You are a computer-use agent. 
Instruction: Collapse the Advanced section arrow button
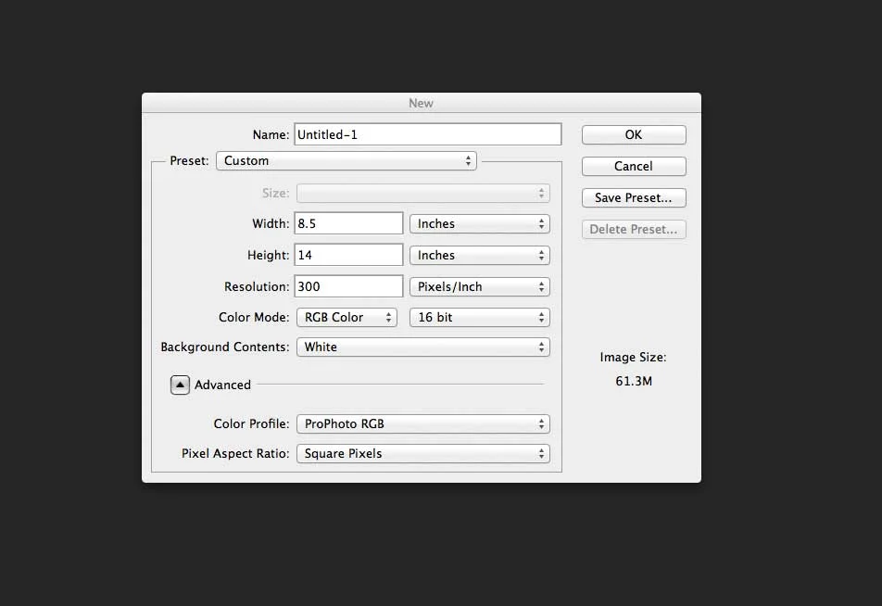click(x=180, y=385)
